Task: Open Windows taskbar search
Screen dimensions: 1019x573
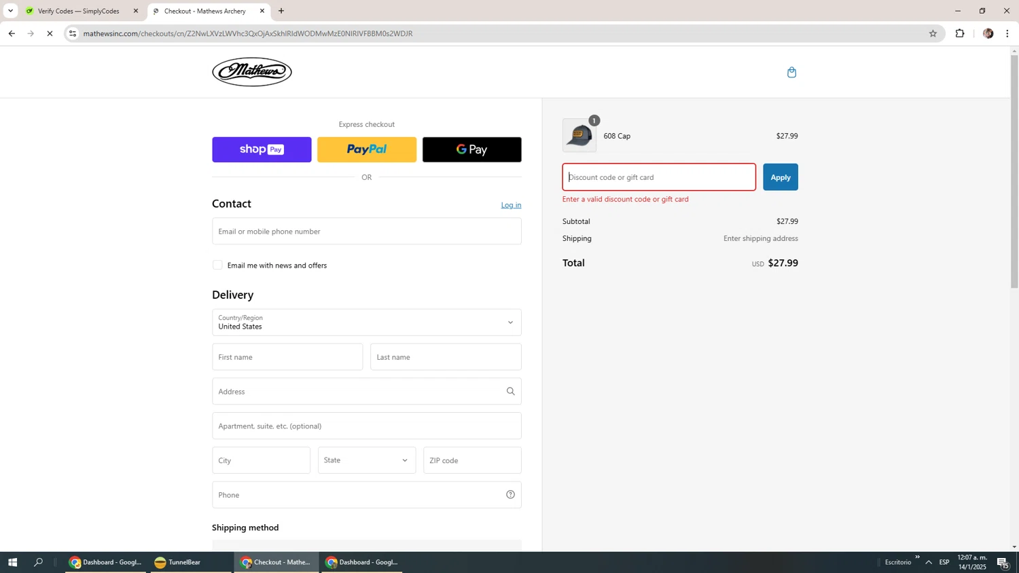Action: [x=39, y=562]
